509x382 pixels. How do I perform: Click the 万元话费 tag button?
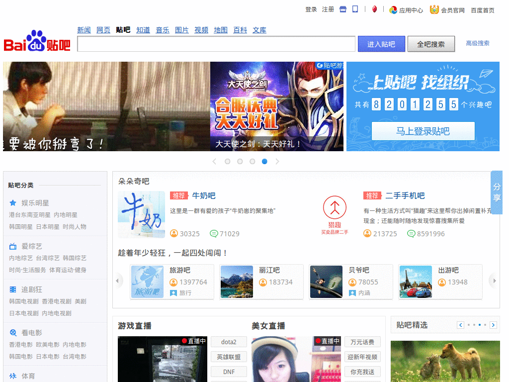(x=362, y=342)
